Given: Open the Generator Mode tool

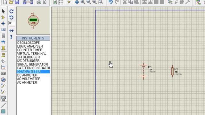Looking at the screenshot, I should click(x=3, y=80).
